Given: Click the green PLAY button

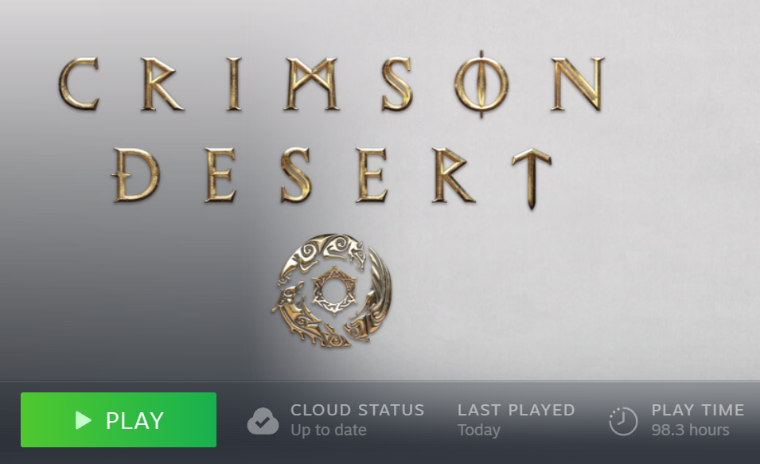Looking at the screenshot, I should pos(119,420).
